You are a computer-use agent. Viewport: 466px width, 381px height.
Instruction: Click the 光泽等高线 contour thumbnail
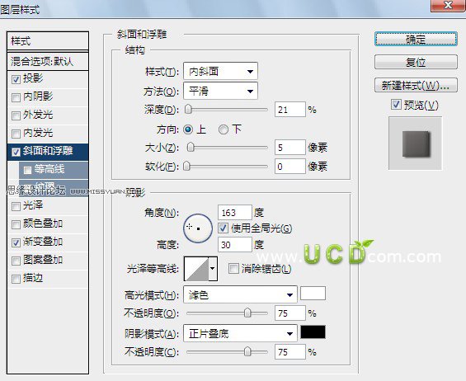click(x=196, y=269)
